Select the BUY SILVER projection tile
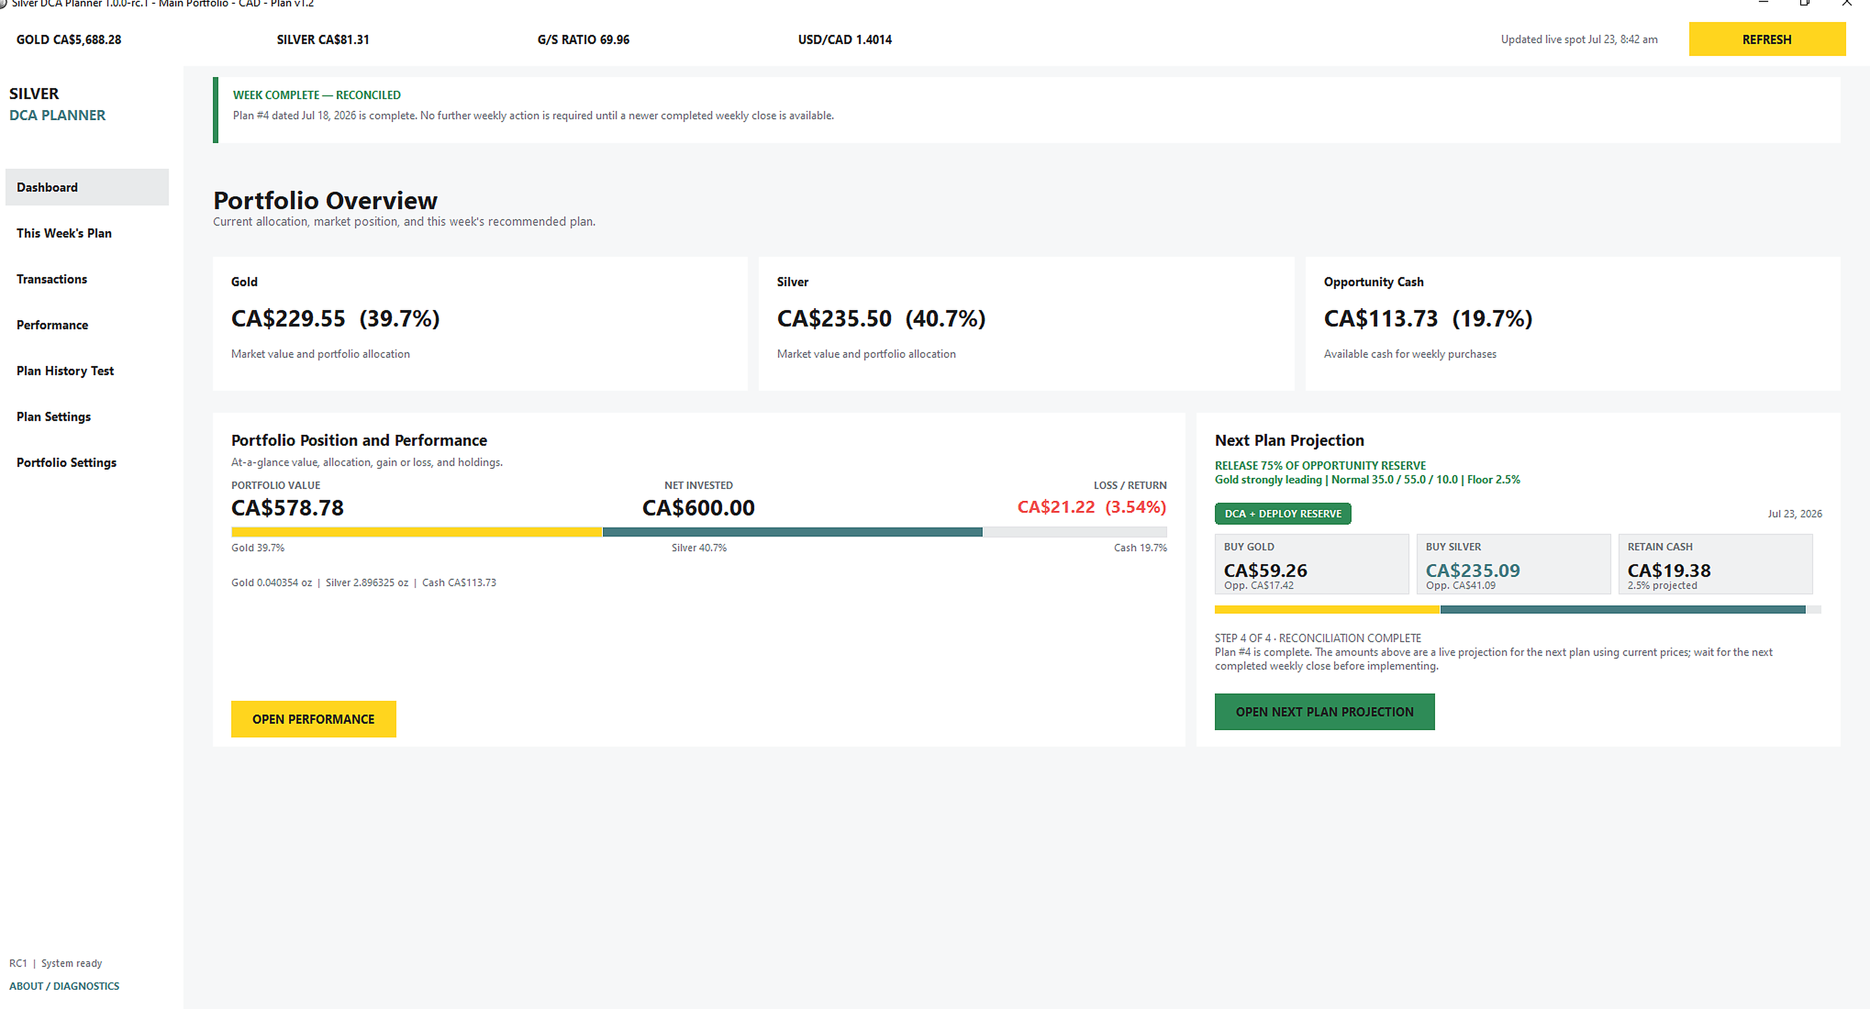 pyautogui.click(x=1513, y=564)
